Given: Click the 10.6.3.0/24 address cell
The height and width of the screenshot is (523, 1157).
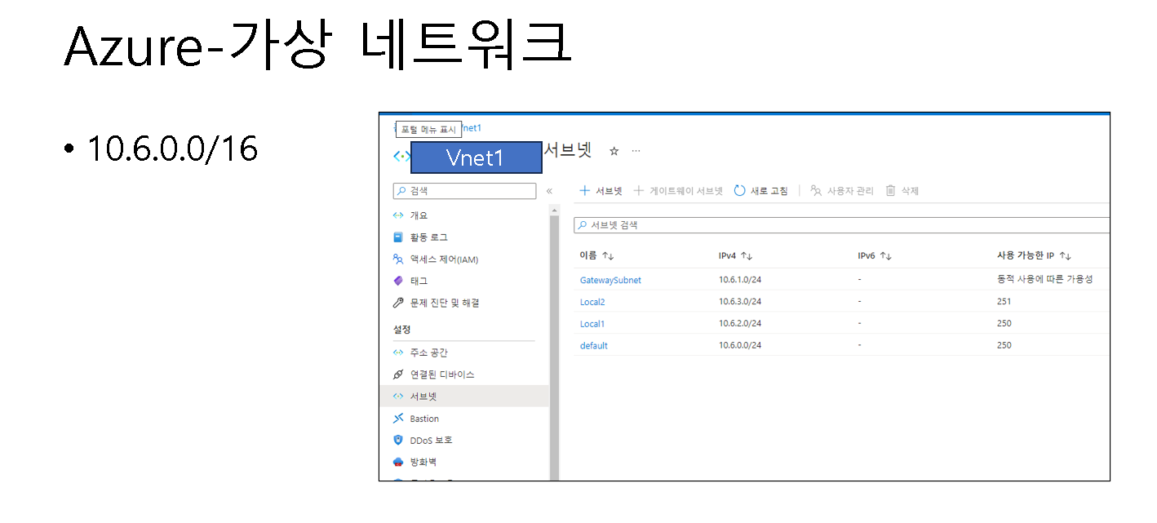Looking at the screenshot, I should click(740, 302).
